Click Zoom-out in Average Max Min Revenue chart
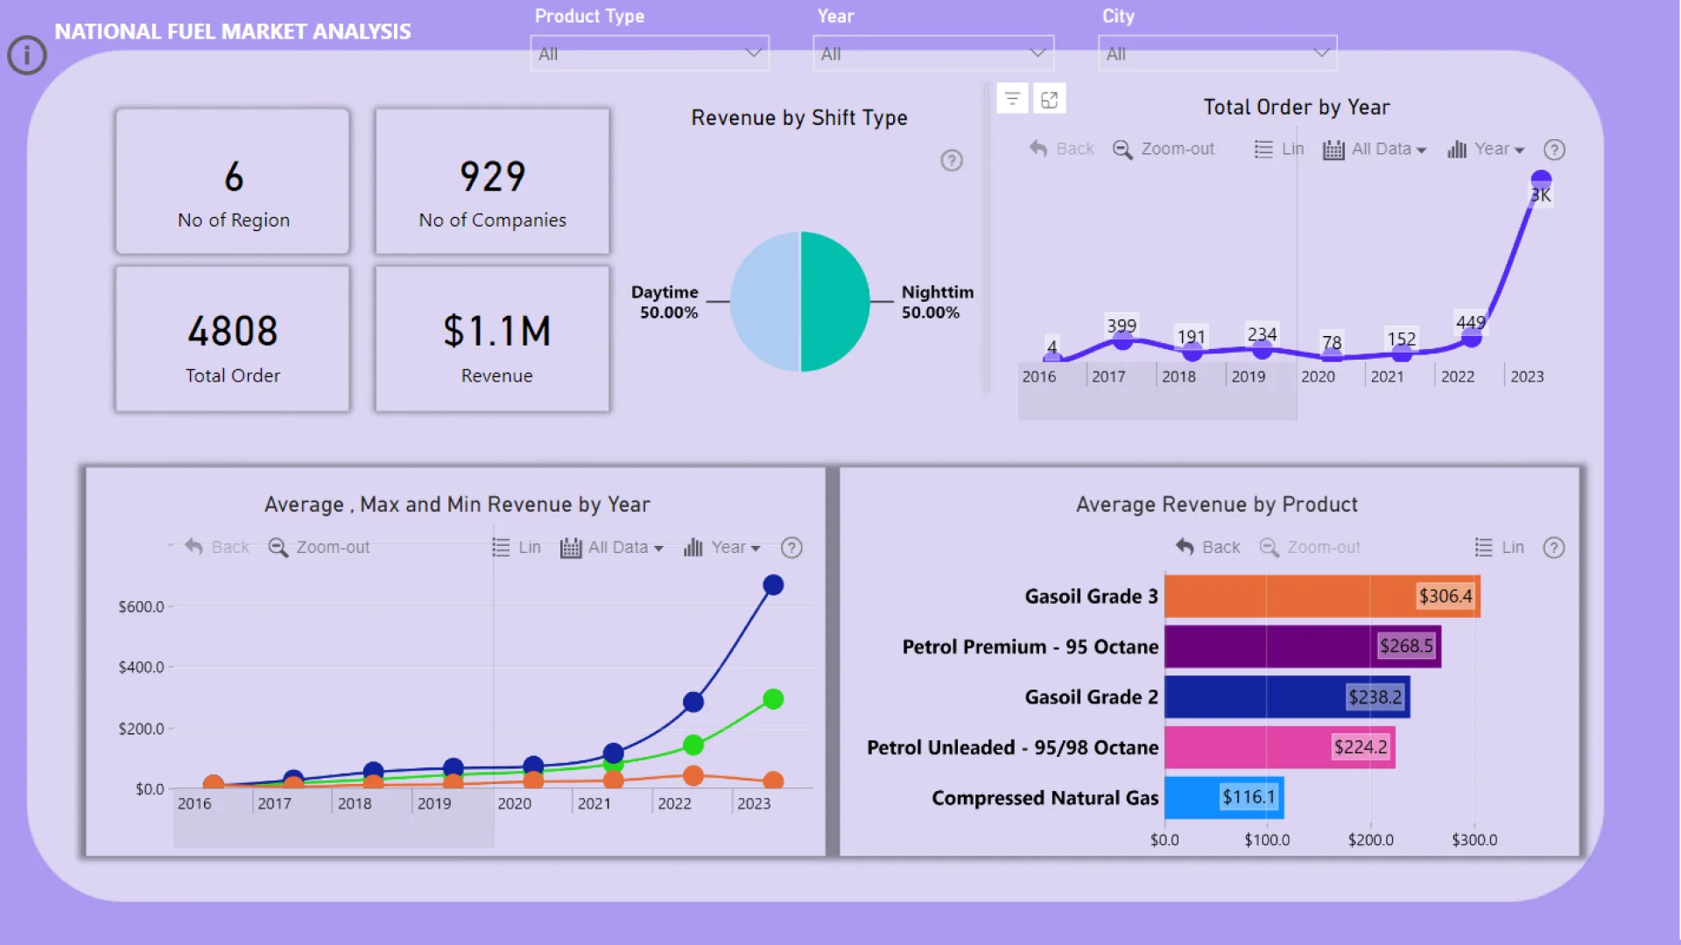 coord(319,547)
